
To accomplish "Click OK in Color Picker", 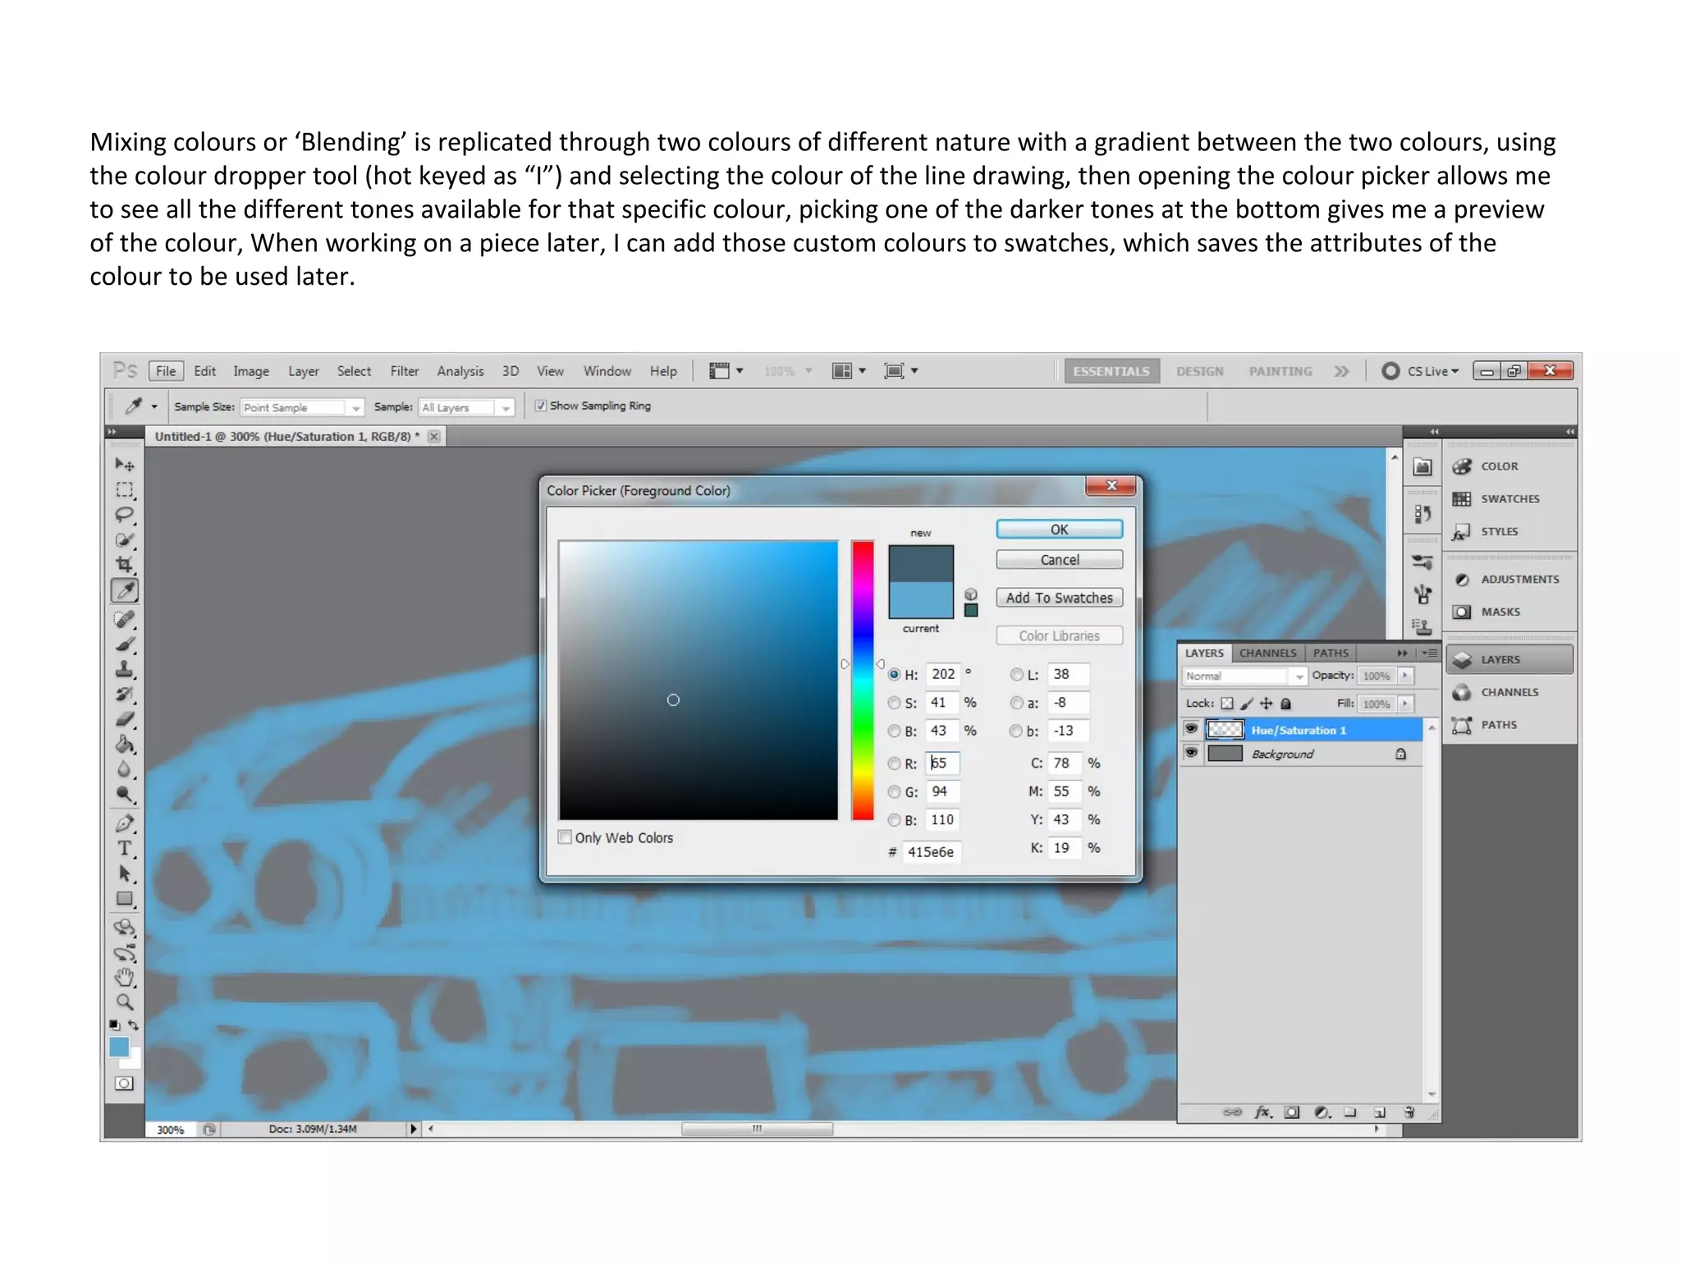I will [x=1060, y=530].
